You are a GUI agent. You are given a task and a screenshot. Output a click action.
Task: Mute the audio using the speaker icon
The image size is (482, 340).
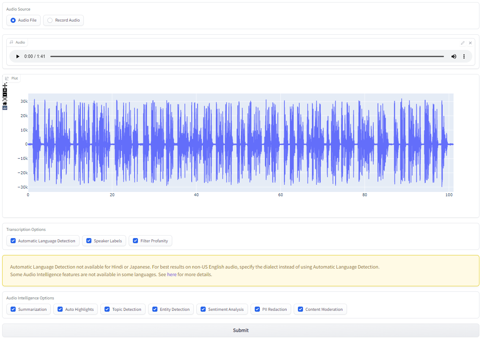coord(454,57)
